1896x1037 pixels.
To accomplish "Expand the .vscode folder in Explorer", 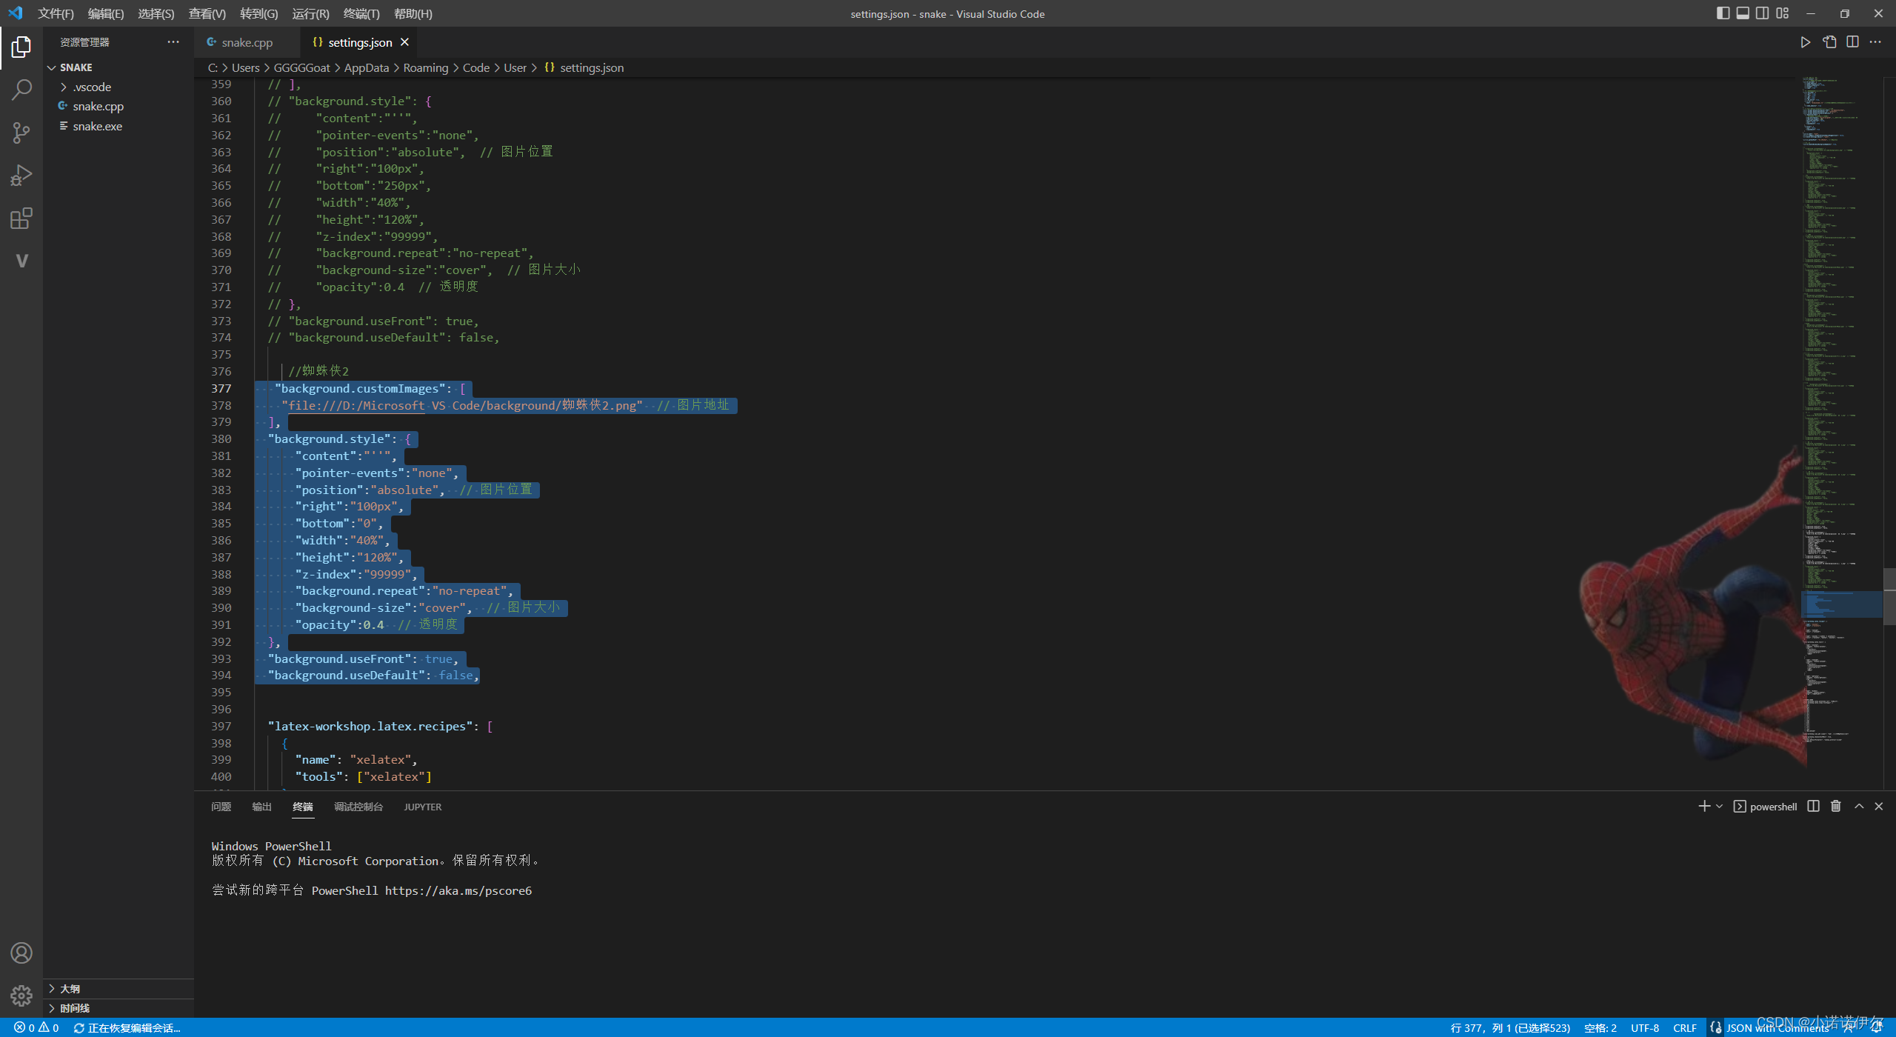I will 89,87.
